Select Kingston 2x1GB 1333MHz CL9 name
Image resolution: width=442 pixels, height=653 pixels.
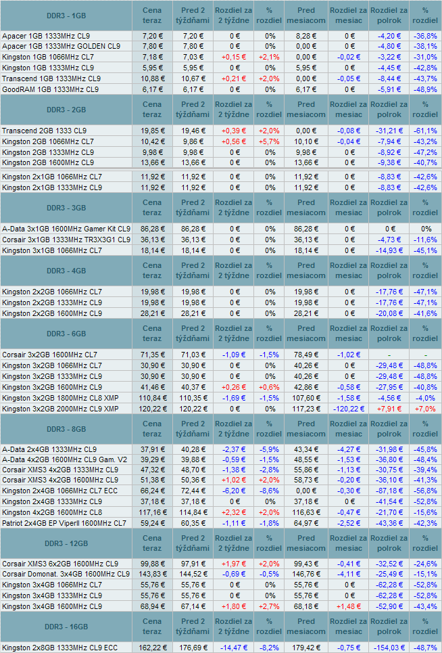point(52,187)
